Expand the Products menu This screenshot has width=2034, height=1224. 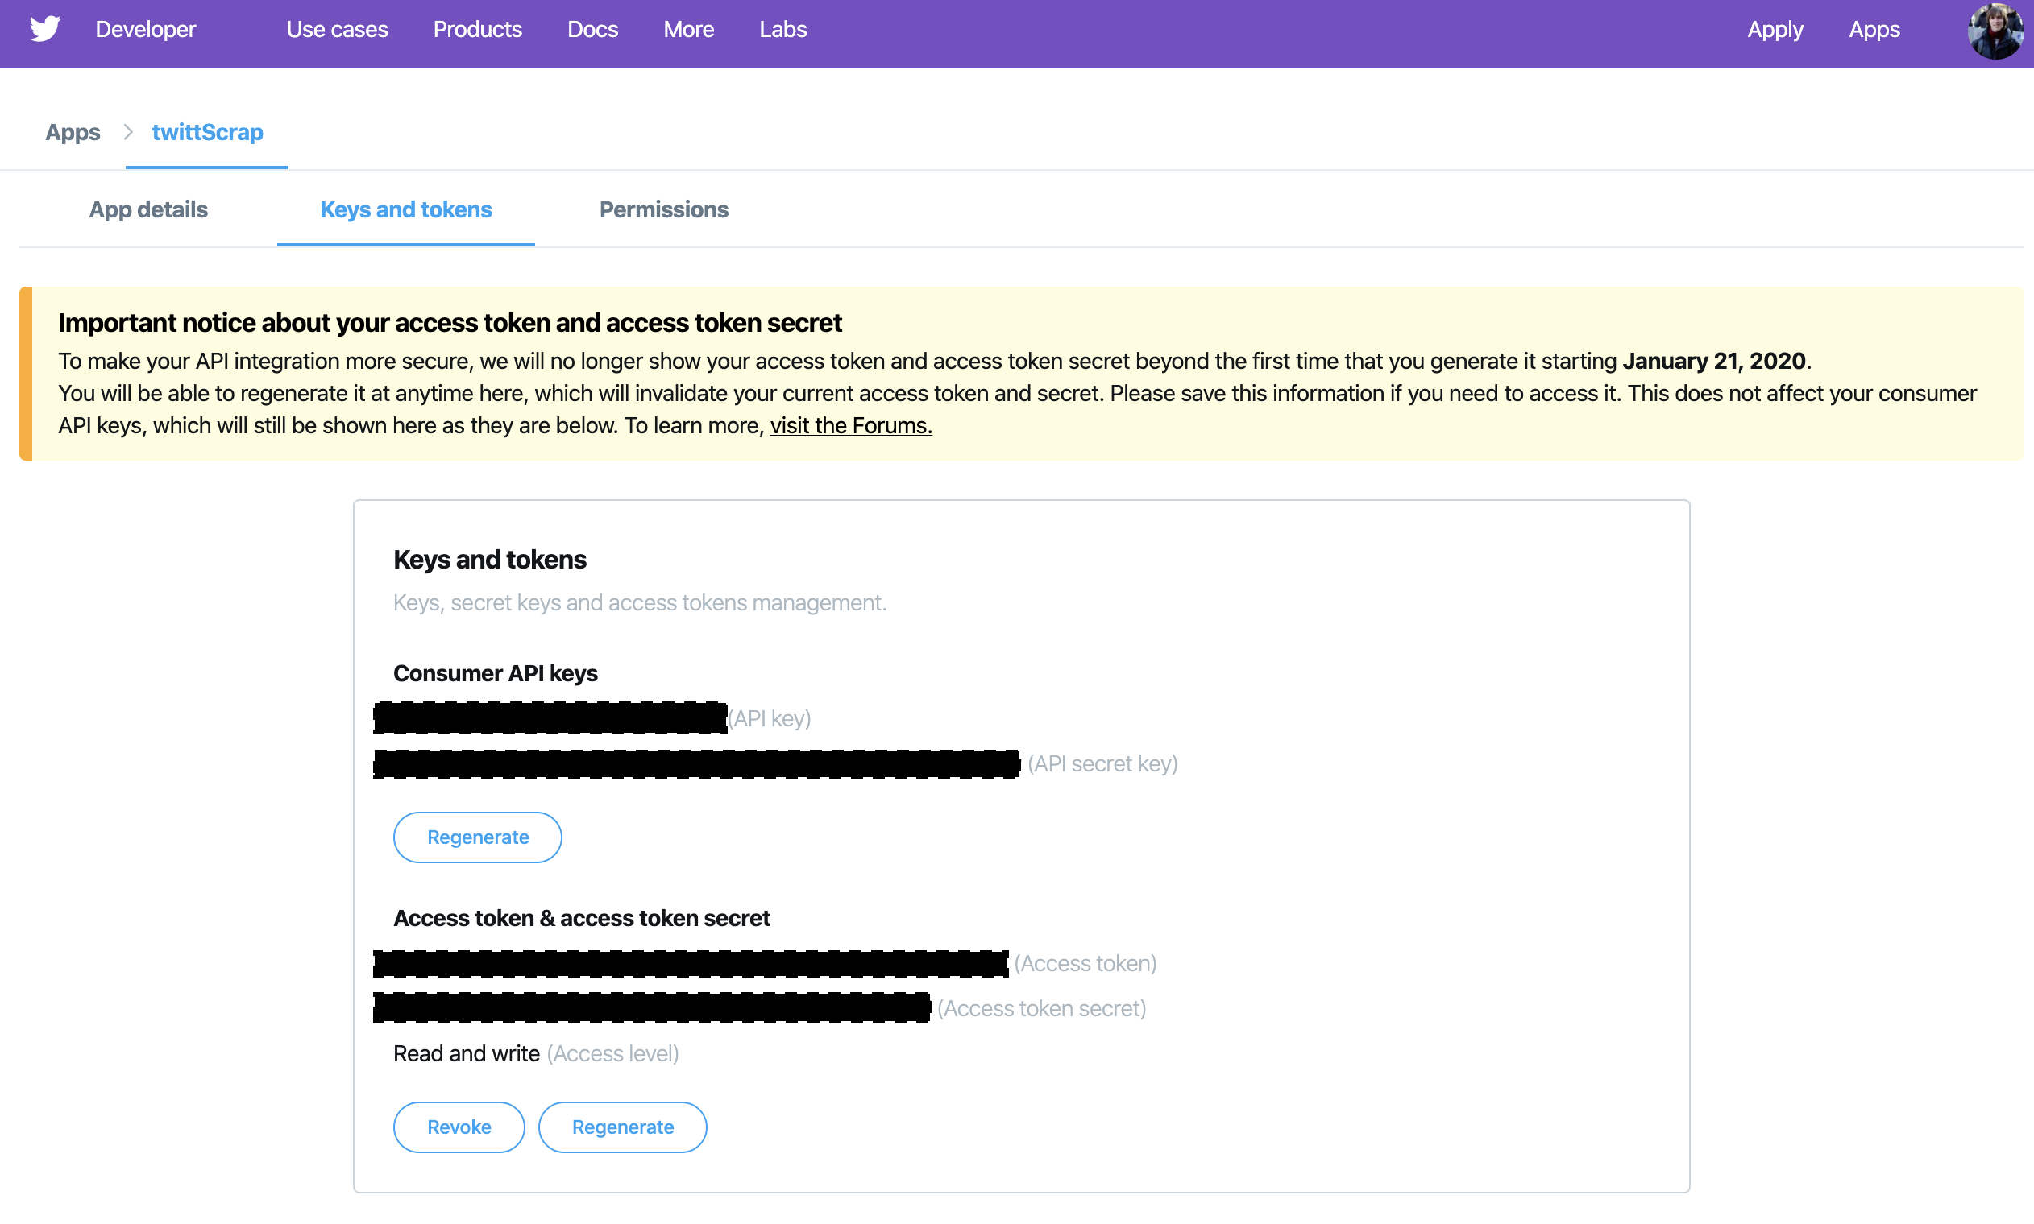click(477, 30)
